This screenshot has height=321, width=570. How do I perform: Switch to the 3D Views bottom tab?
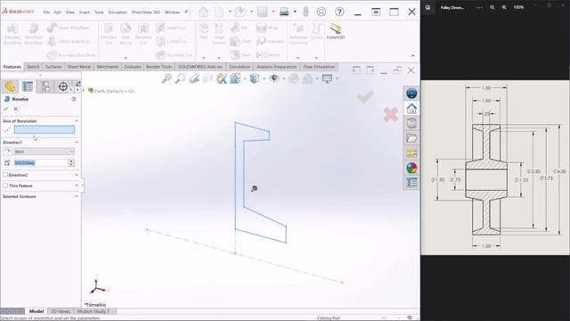pyautogui.click(x=61, y=311)
